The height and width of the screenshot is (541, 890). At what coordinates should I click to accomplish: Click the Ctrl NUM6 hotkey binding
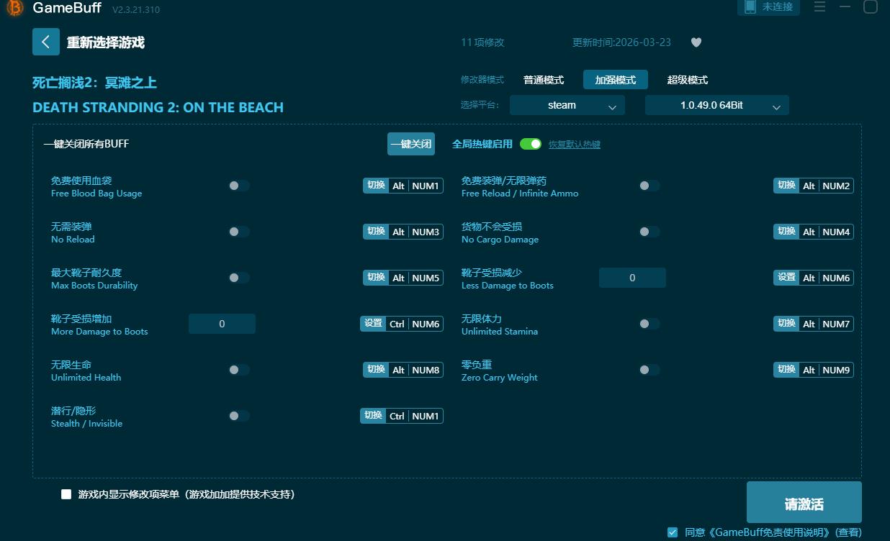tap(414, 324)
